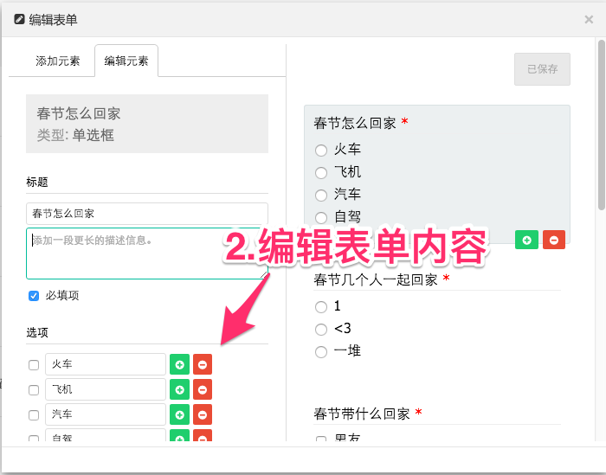Click the 已保存 button
The width and height of the screenshot is (606, 475).
point(542,69)
